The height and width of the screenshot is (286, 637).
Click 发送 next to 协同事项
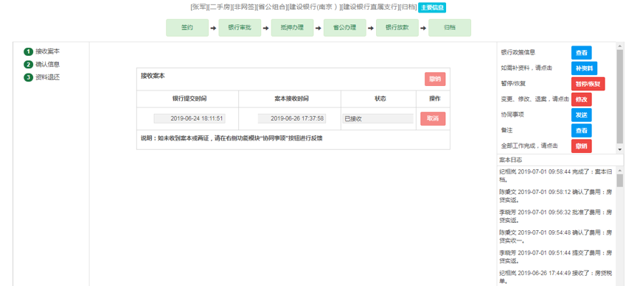[x=582, y=115]
